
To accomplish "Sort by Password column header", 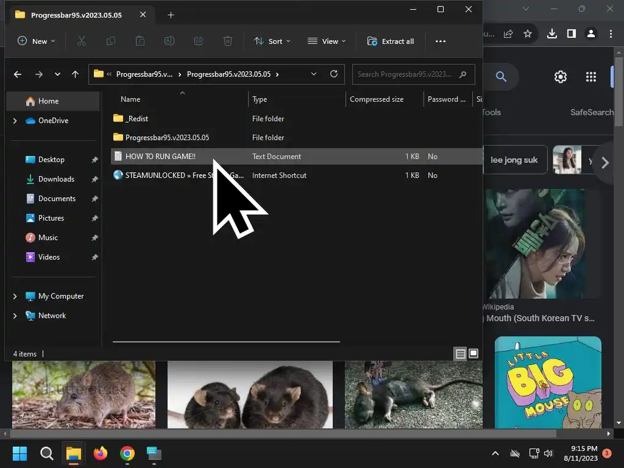I will pos(447,99).
